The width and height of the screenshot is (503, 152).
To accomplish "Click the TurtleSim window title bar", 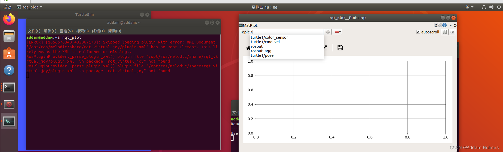I will [x=84, y=15].
